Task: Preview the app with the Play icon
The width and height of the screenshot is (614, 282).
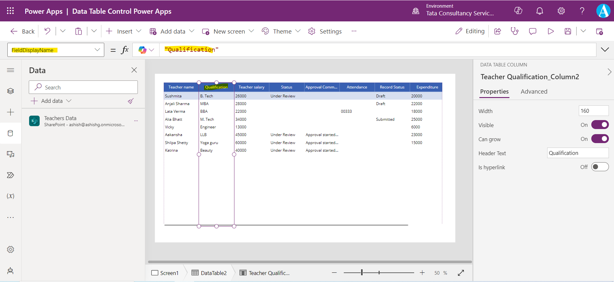Action: 550,31
